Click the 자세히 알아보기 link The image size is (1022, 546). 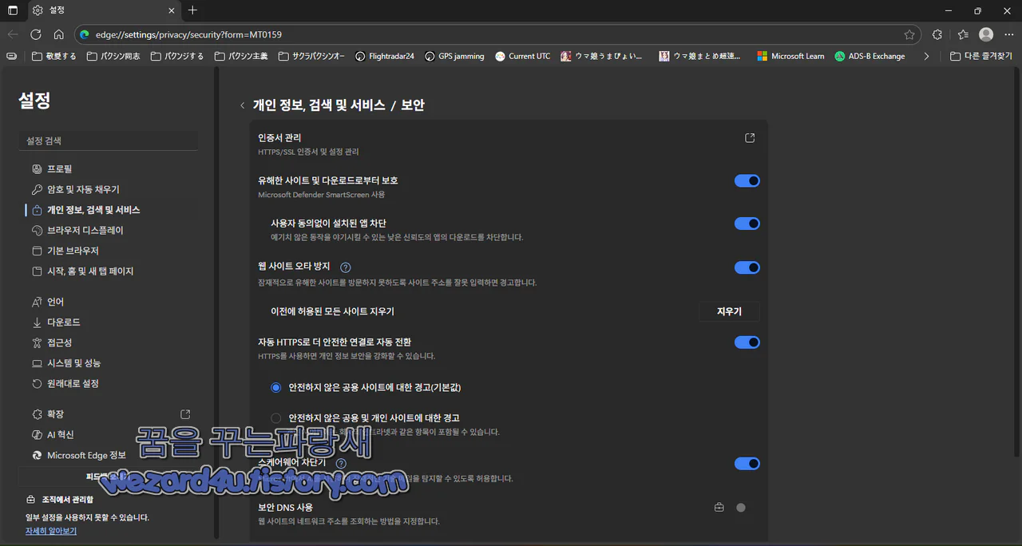coord(51,530)
